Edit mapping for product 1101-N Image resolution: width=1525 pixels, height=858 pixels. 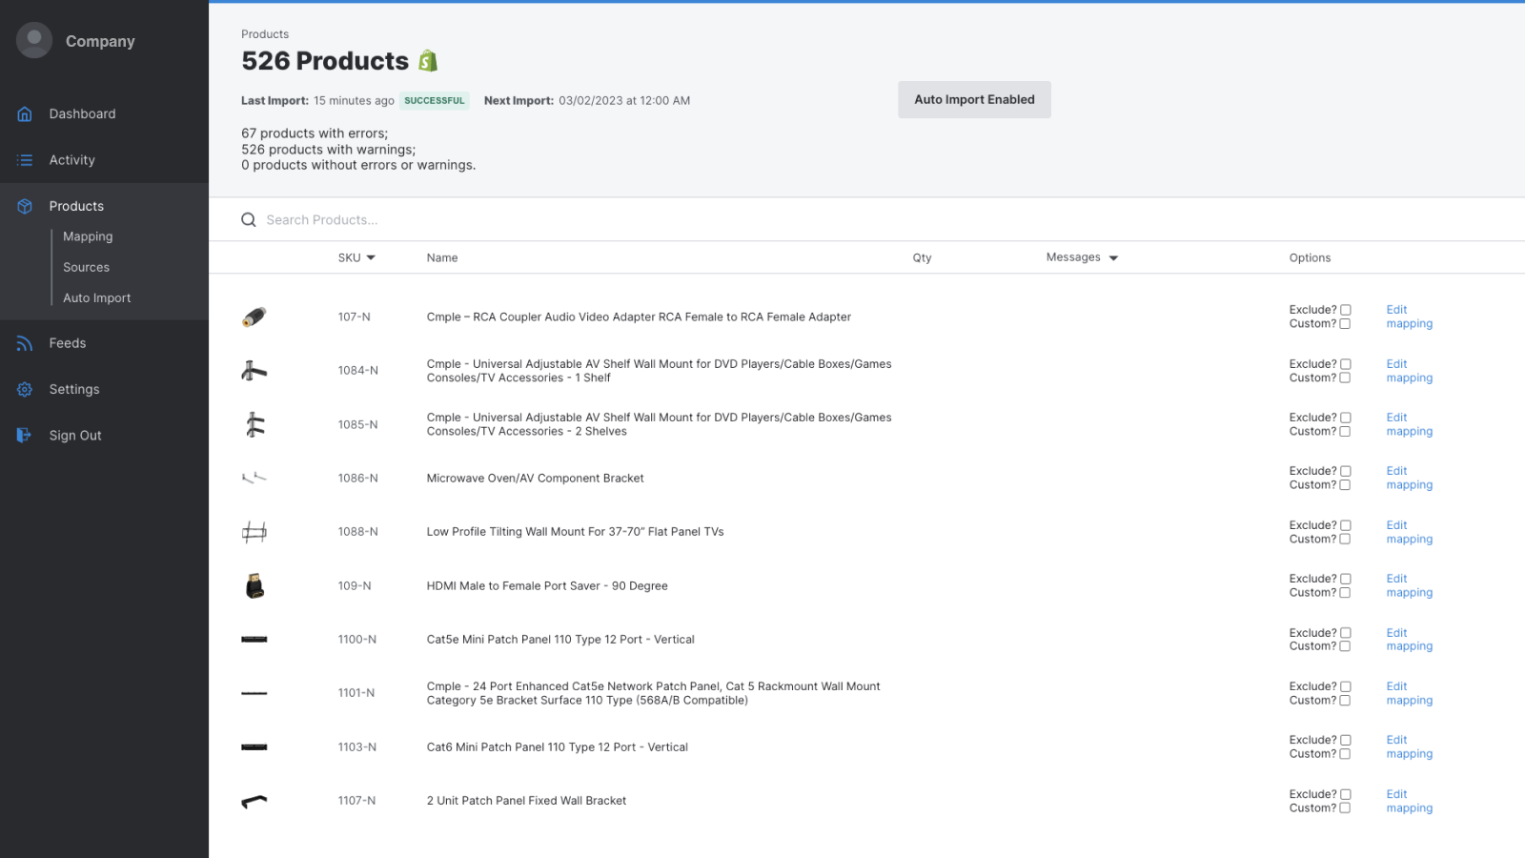pos(1410,693)
